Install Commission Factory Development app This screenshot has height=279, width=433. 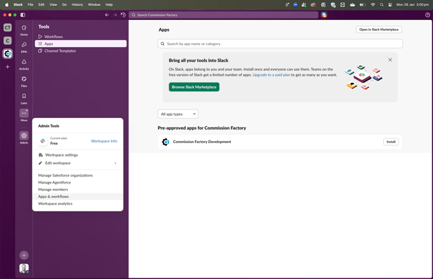pyautogui.click(x=391, y=142)
